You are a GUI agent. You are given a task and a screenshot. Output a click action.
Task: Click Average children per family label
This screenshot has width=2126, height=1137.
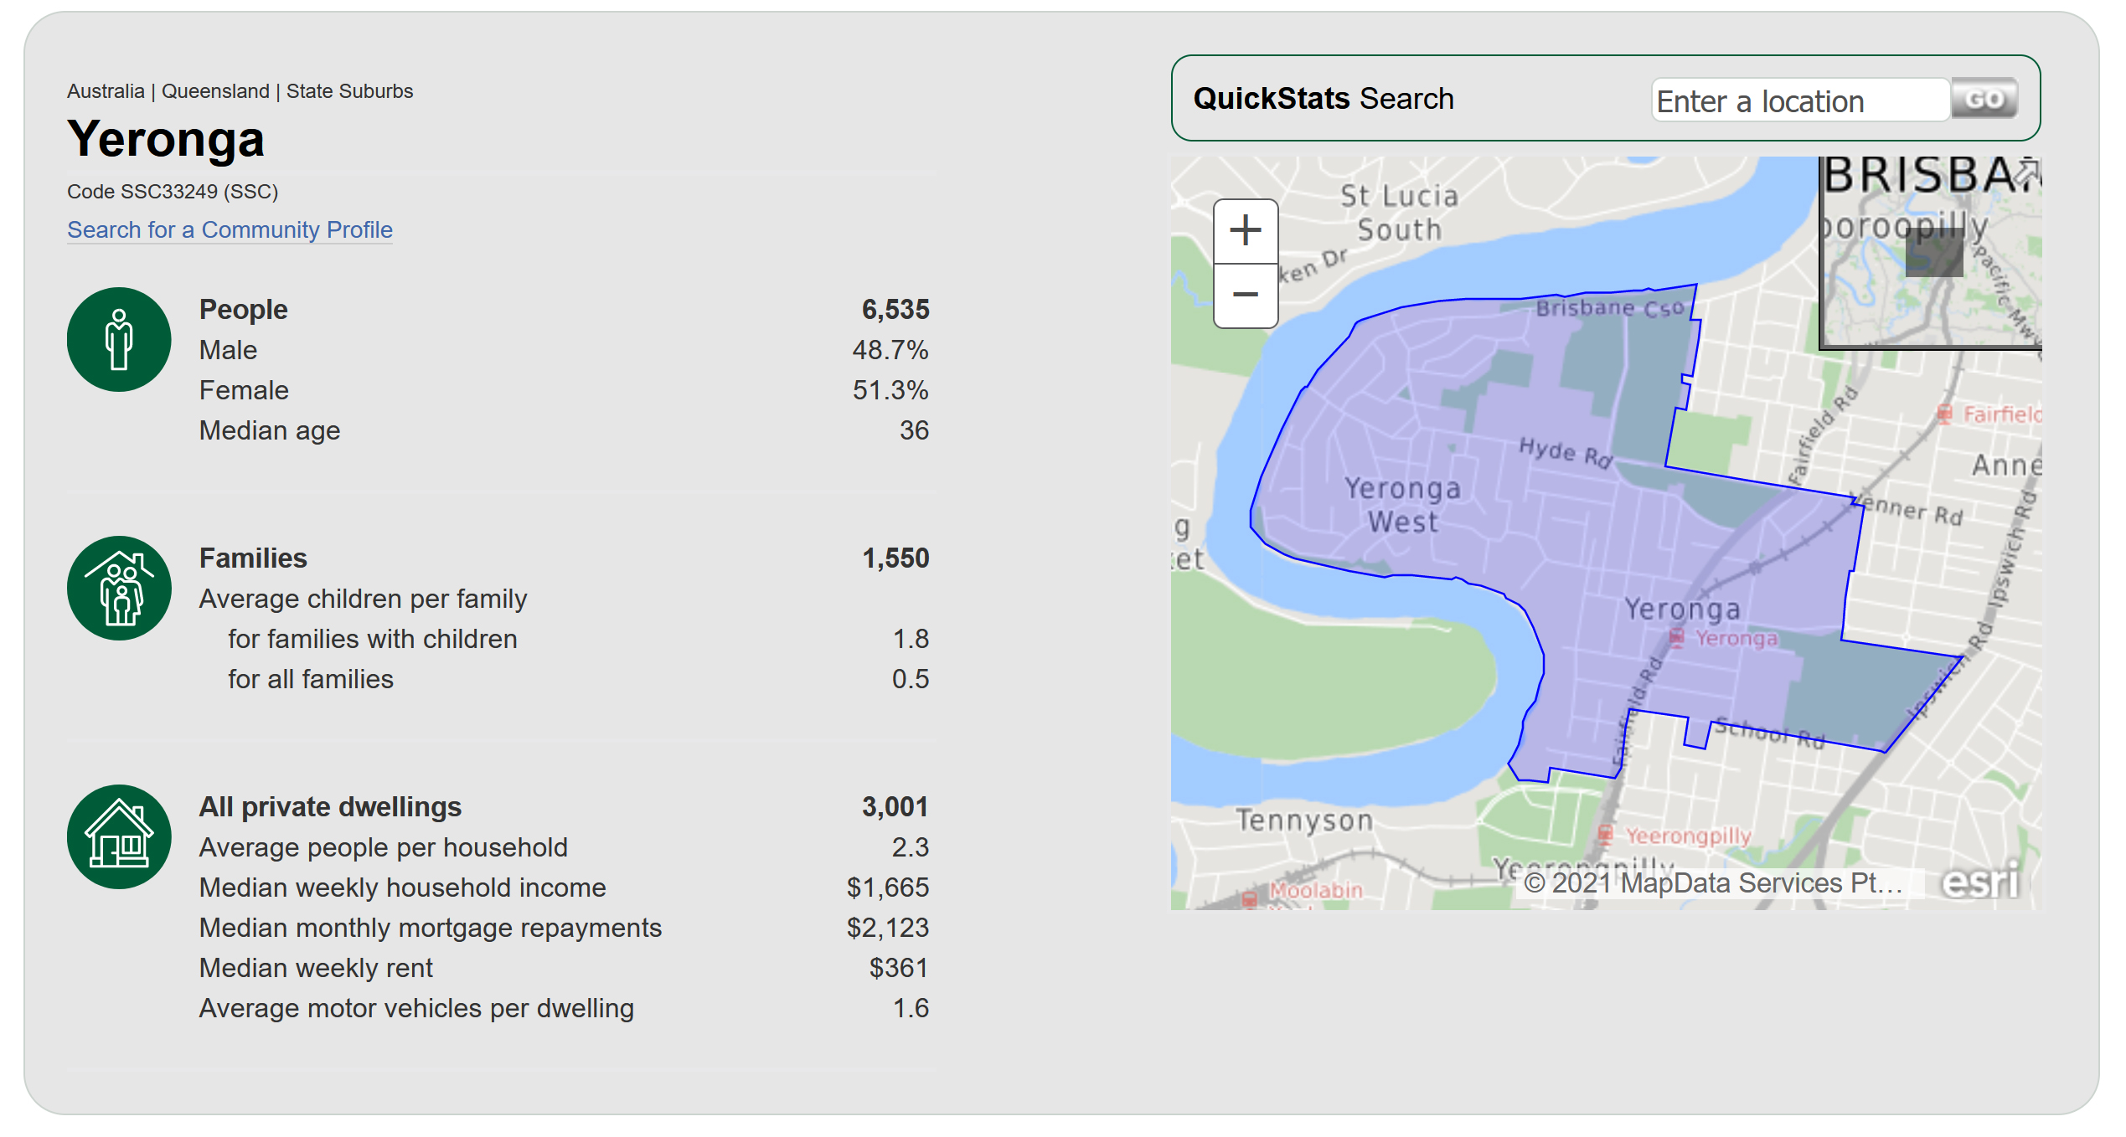tap(363, 599)
